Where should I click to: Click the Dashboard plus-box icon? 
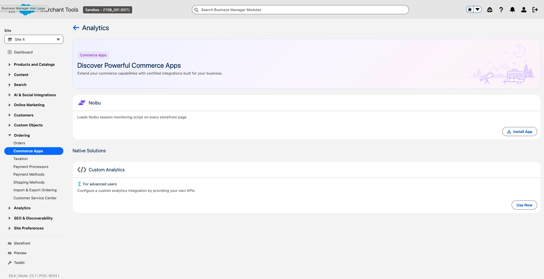click(10, 52)
